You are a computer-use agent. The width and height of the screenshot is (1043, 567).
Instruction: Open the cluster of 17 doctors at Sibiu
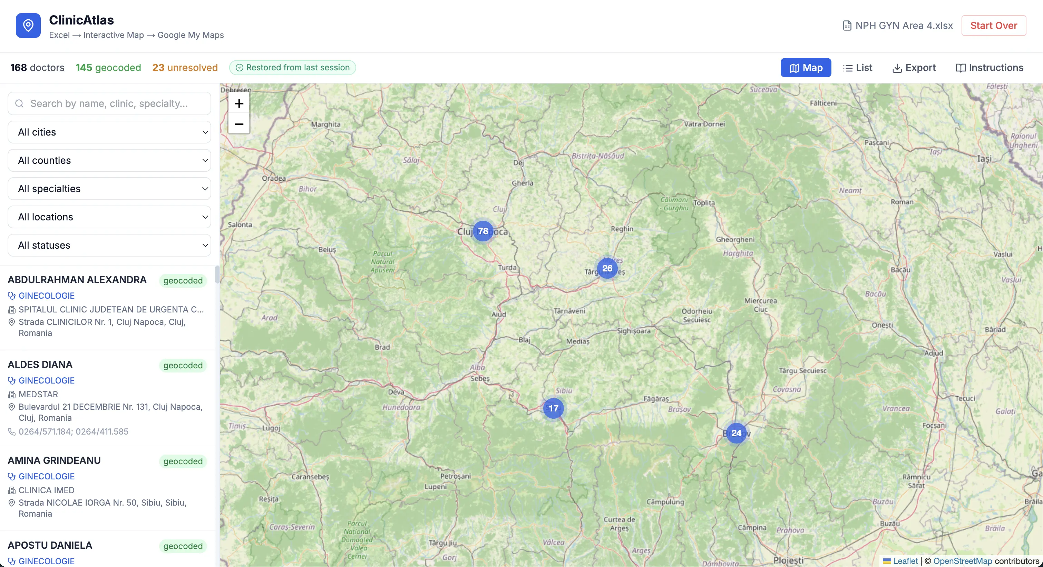tap(553, 408)
